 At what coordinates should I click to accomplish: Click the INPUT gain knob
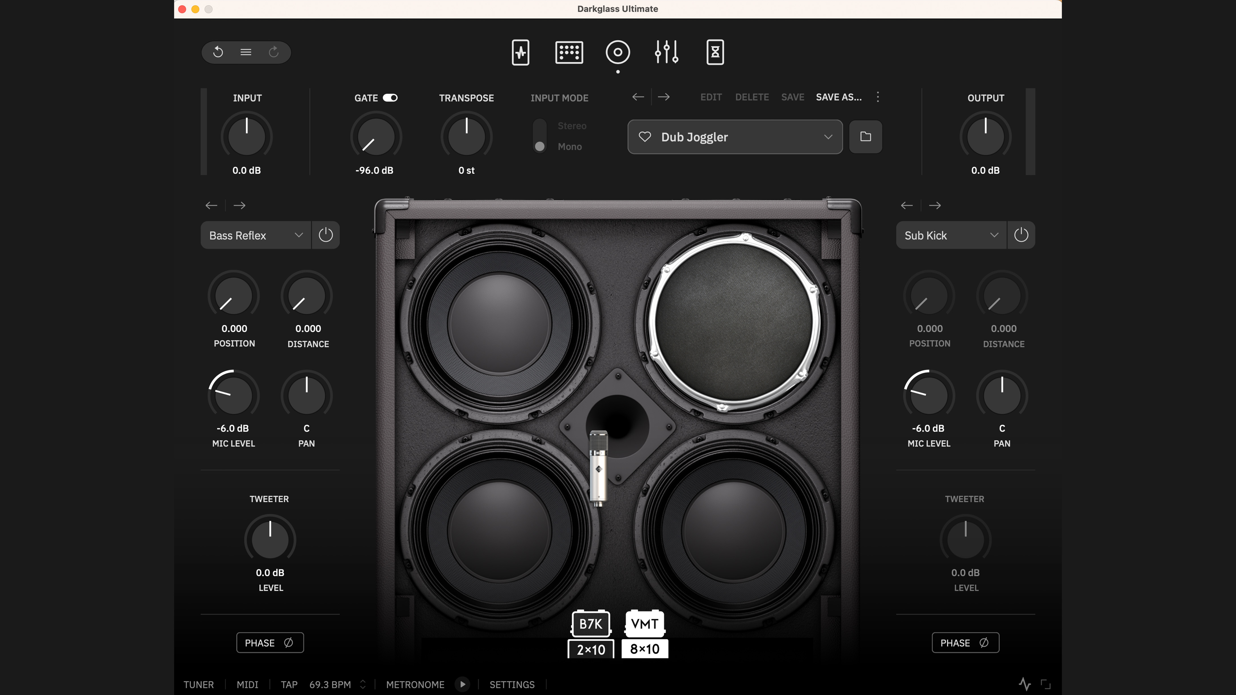[246, 136]
